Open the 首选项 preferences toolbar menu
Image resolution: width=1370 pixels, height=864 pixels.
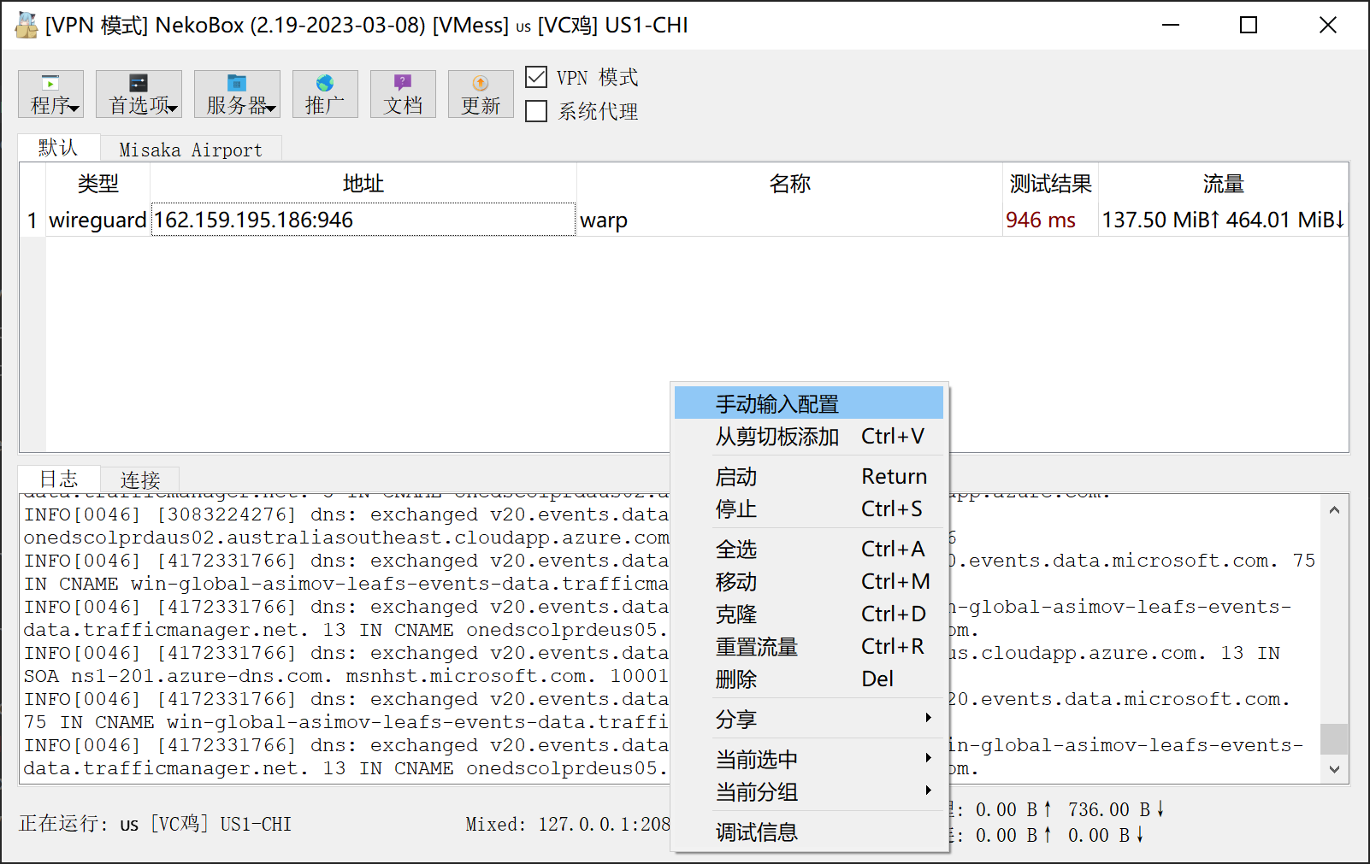point(139,94)
